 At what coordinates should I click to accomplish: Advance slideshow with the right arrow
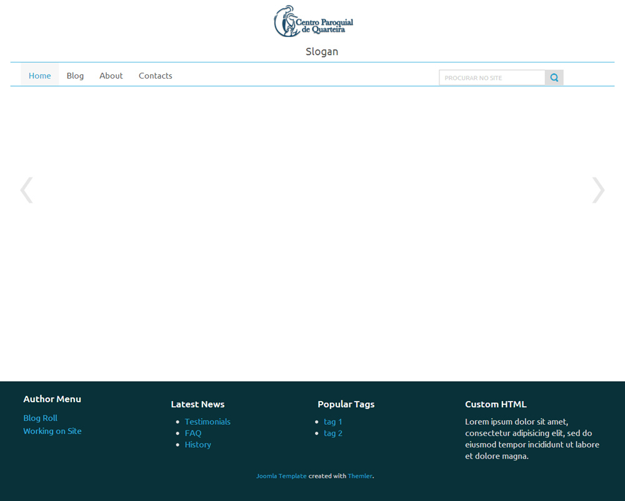coord(598,191)
